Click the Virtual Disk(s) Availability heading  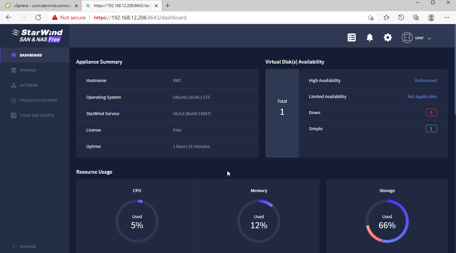(295, 62)
